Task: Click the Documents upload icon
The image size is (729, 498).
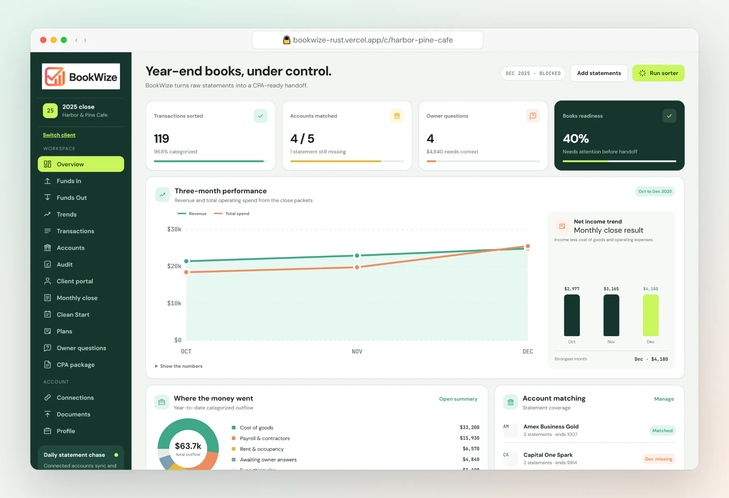Action: click(47, 414)
